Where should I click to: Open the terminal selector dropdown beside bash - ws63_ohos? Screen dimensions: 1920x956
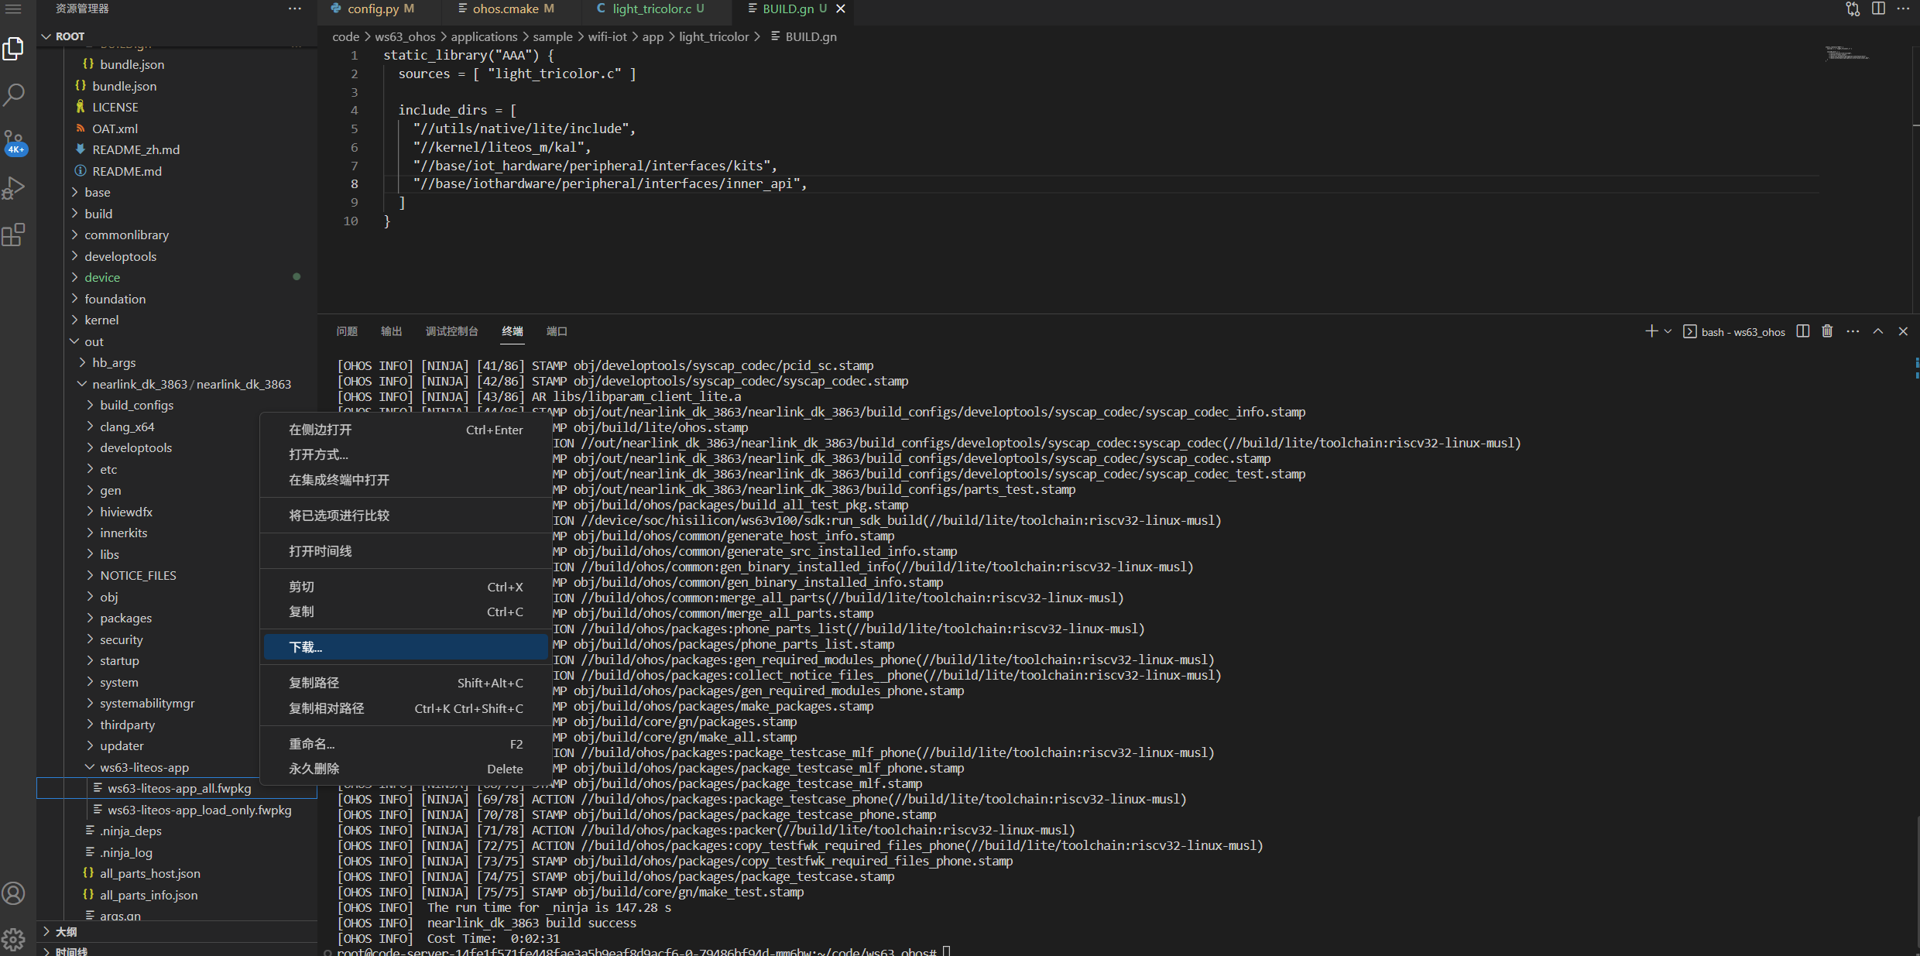coord(1667,331)
